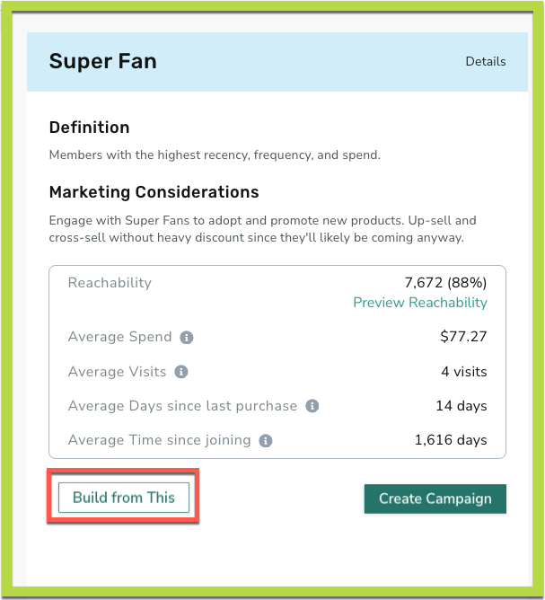
Task: Open the Details link in the header
Action: tap(486, 62)
